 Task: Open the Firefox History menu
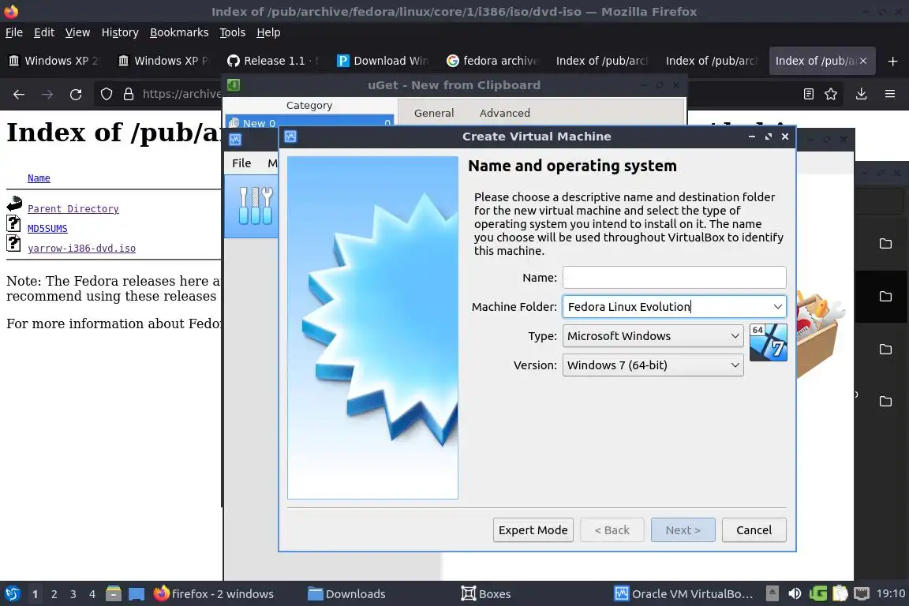[120, 32]
